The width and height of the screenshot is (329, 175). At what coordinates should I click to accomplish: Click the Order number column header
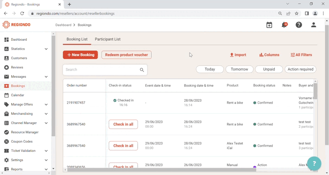tap(77, 85)
